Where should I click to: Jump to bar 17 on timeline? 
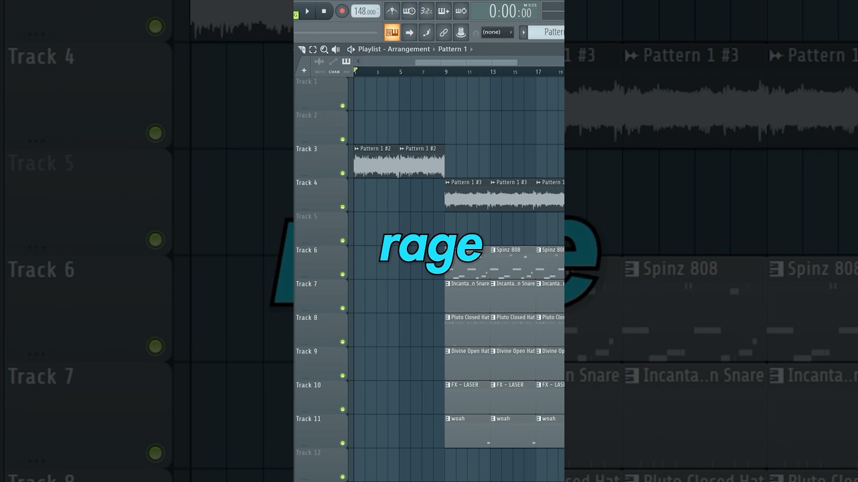coord(538,72)
